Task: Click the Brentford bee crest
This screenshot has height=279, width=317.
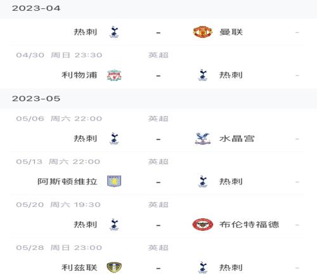Action: [202, 224]
